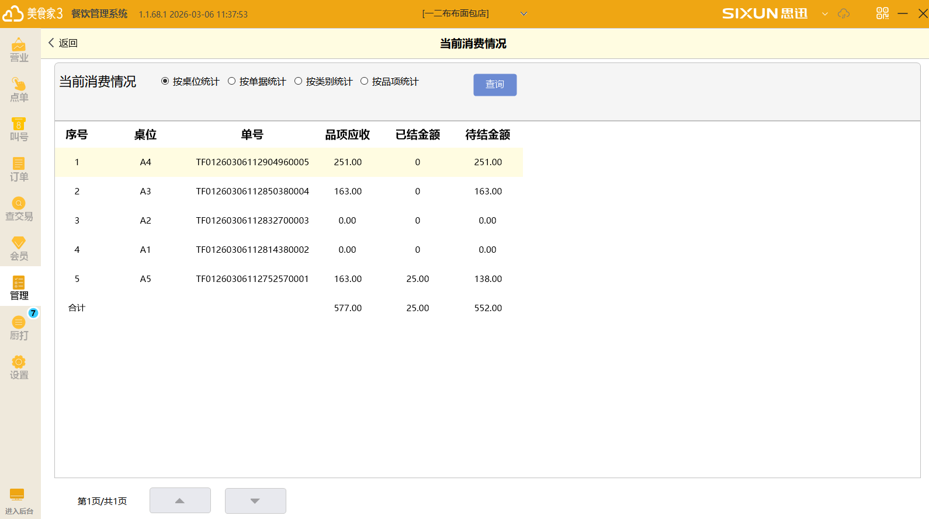Screen dimensions: 929x519
Task: Go back using the 返回 link
Action: (63, 43)
